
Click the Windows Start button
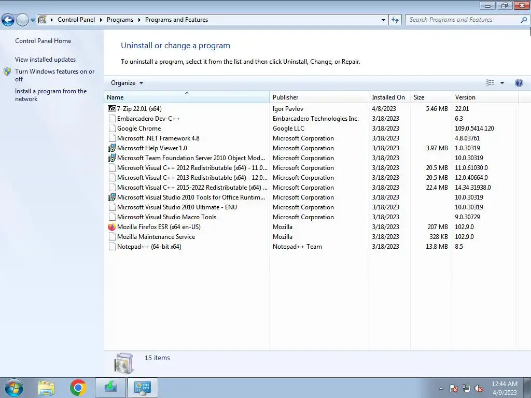(x=14, y=388)
